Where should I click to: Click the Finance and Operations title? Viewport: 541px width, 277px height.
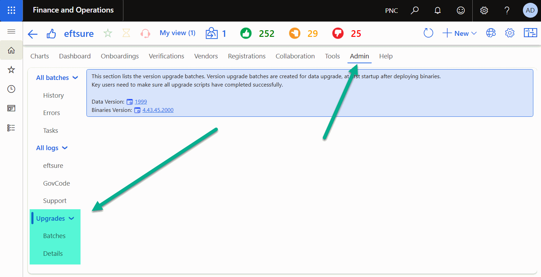73,10
